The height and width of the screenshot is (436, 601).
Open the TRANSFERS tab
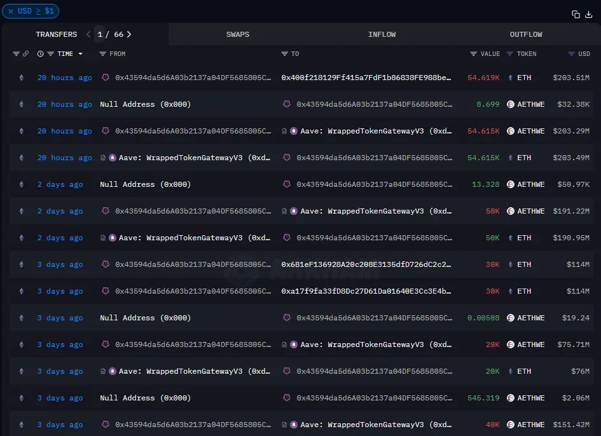(57, 34)
